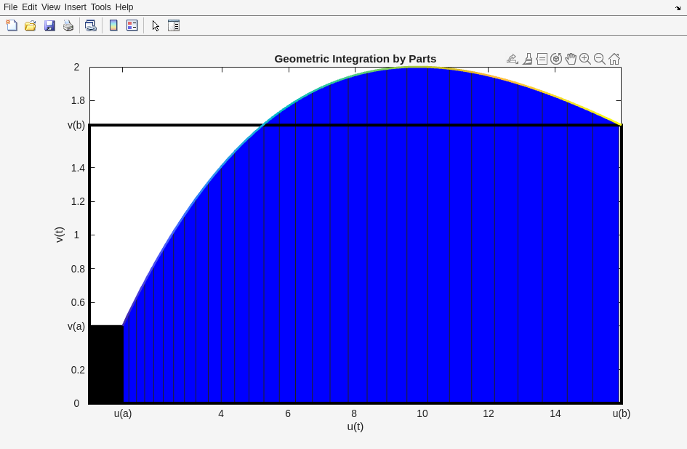Screen dimensions: 687x449
Task: Click the dock figure arrow at top right
Action: (x=678, y=8)
